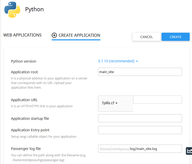Click 'It is an HTTP/HTTPS link' help text
192x164 pixels.
[x=42, y=106]
